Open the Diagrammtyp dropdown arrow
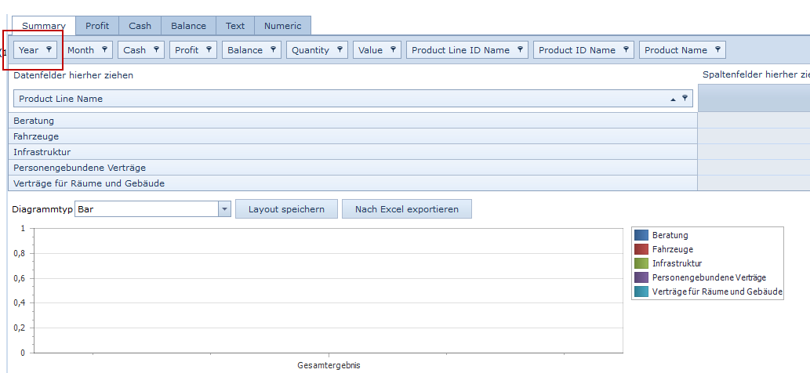Image resolution: width=810 pixels, height=373 pixels. 224,209
